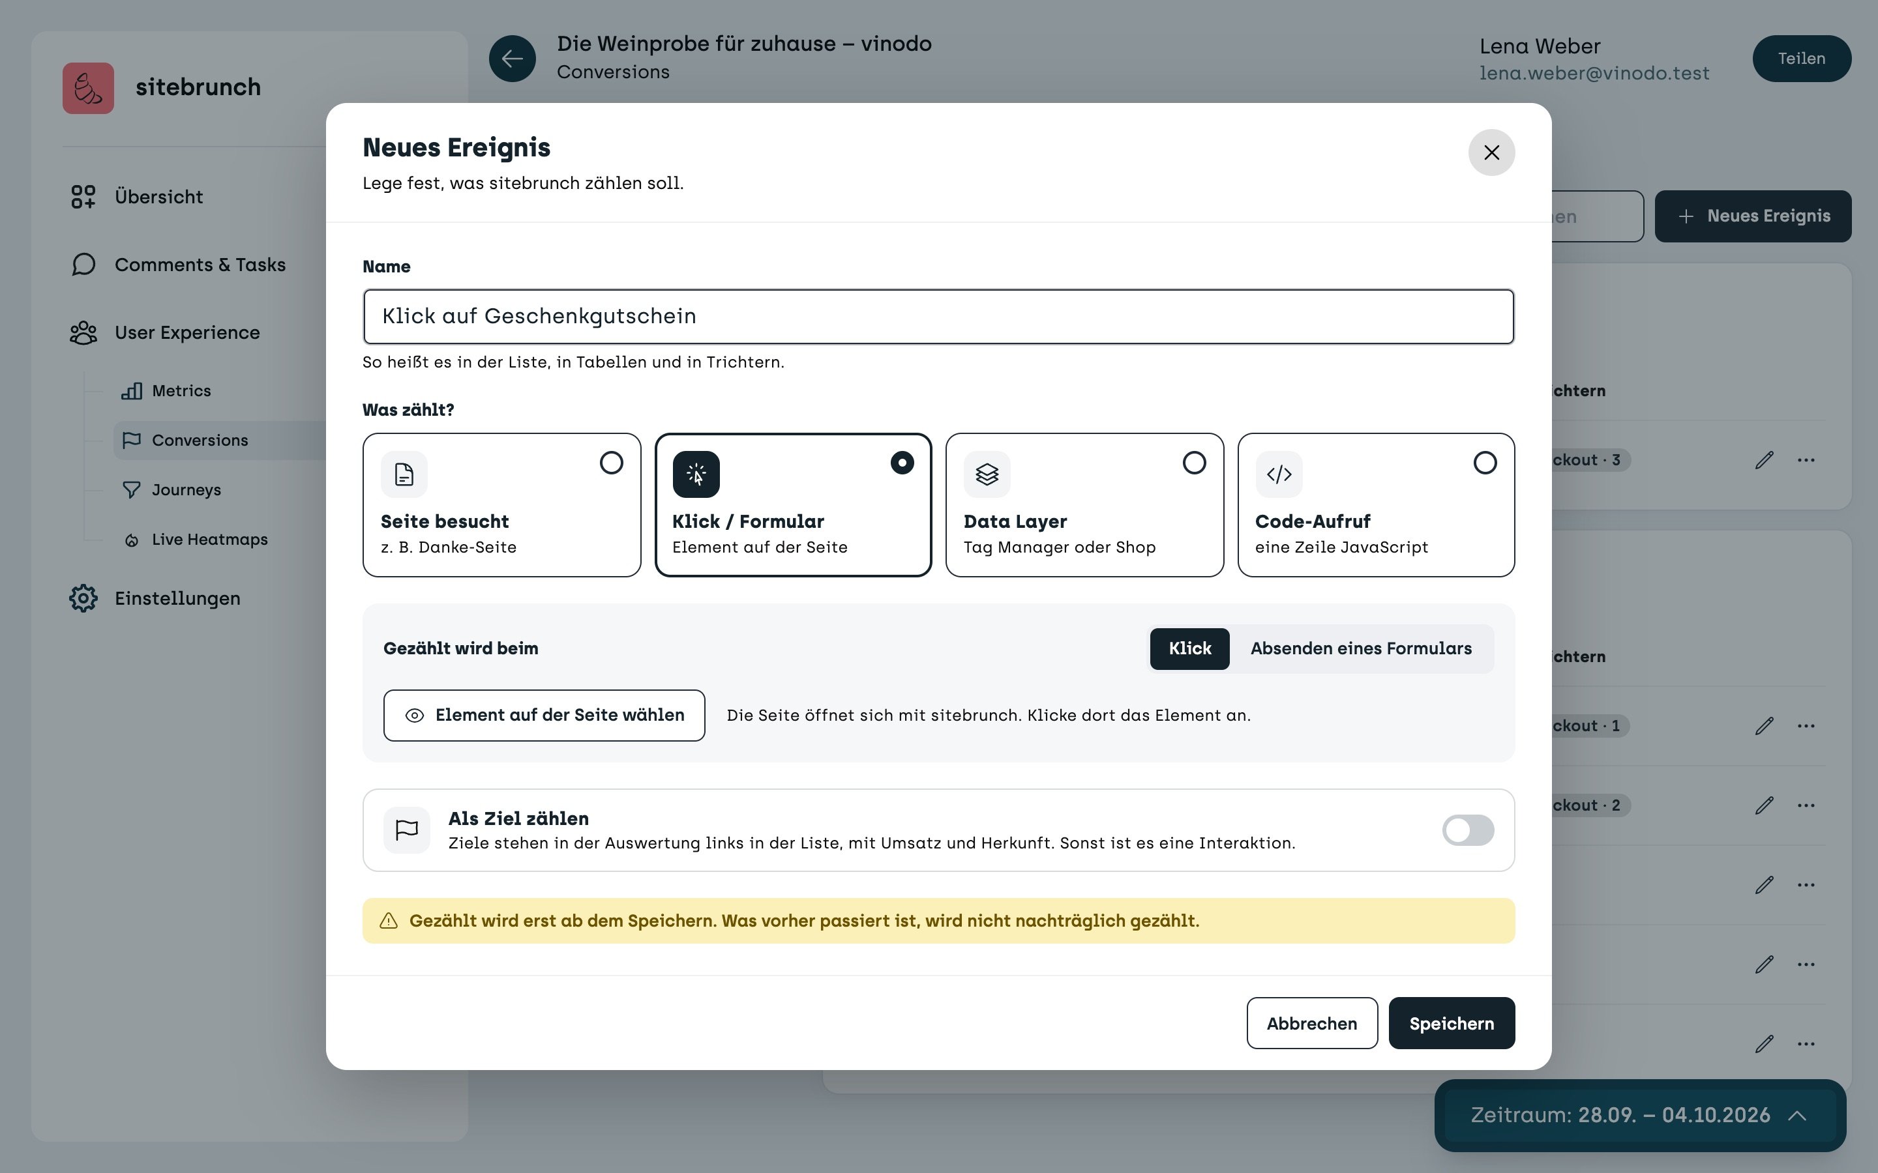Switch to the Klick segment

click(x=1189, y=648)
